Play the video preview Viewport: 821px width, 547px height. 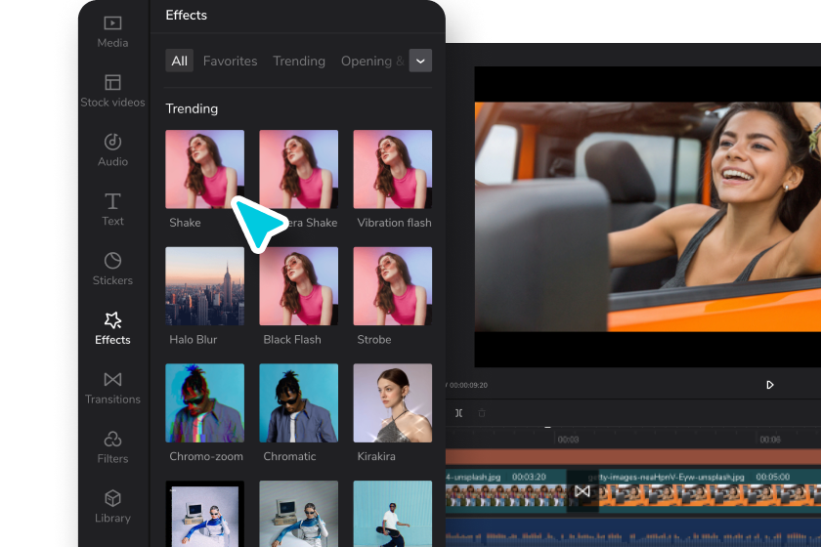769,385
